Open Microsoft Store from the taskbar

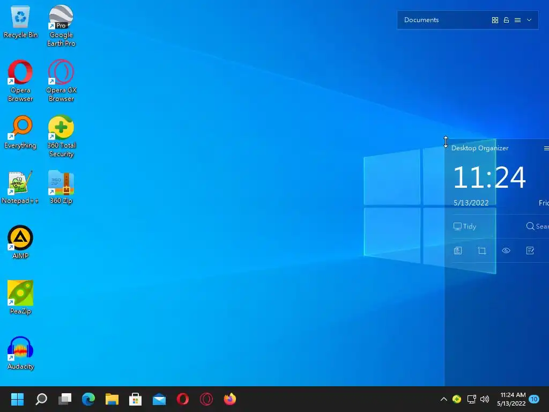click(x=136, y=399)
